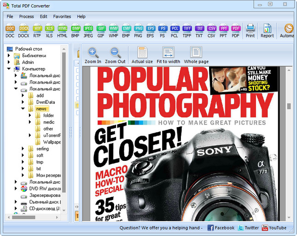Convert to DOC format
Screen dimensions: 297x236
10,31
